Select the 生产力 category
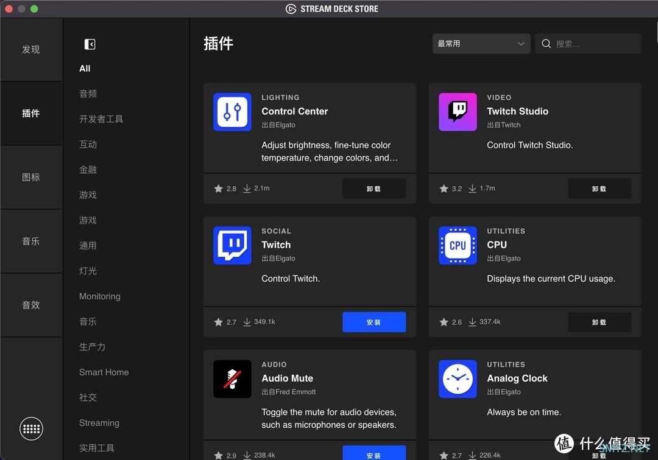 (x=93, y=347)
